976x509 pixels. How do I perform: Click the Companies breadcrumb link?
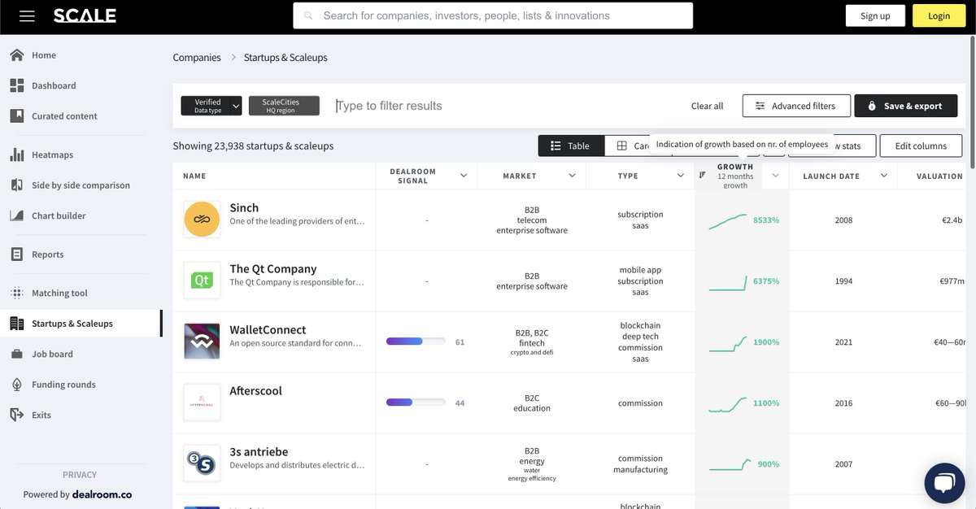click(197, 58)
